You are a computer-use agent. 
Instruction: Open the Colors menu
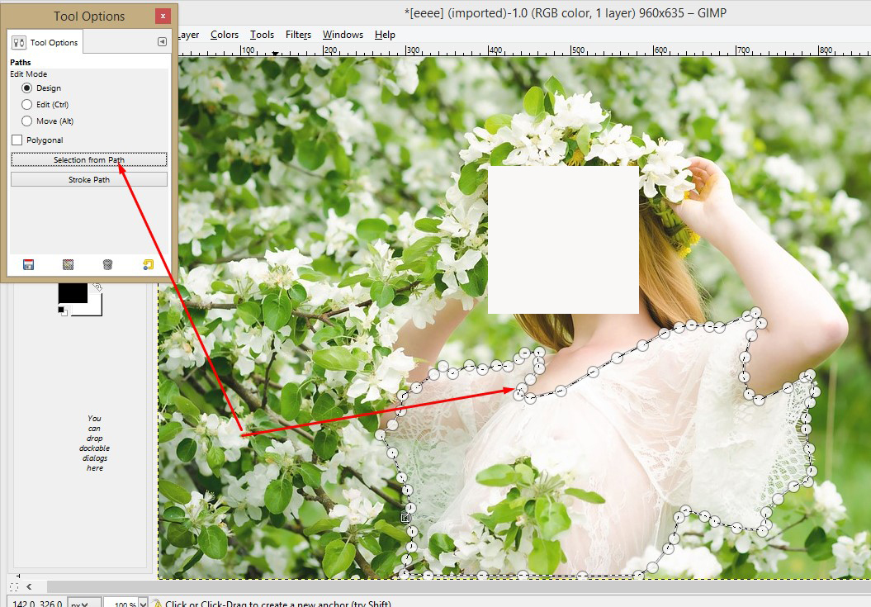[224, 35]
